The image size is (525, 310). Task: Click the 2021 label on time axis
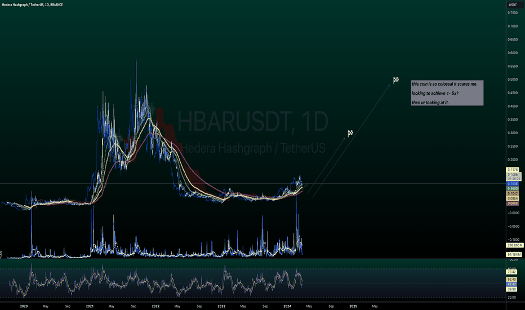(90, 306)
